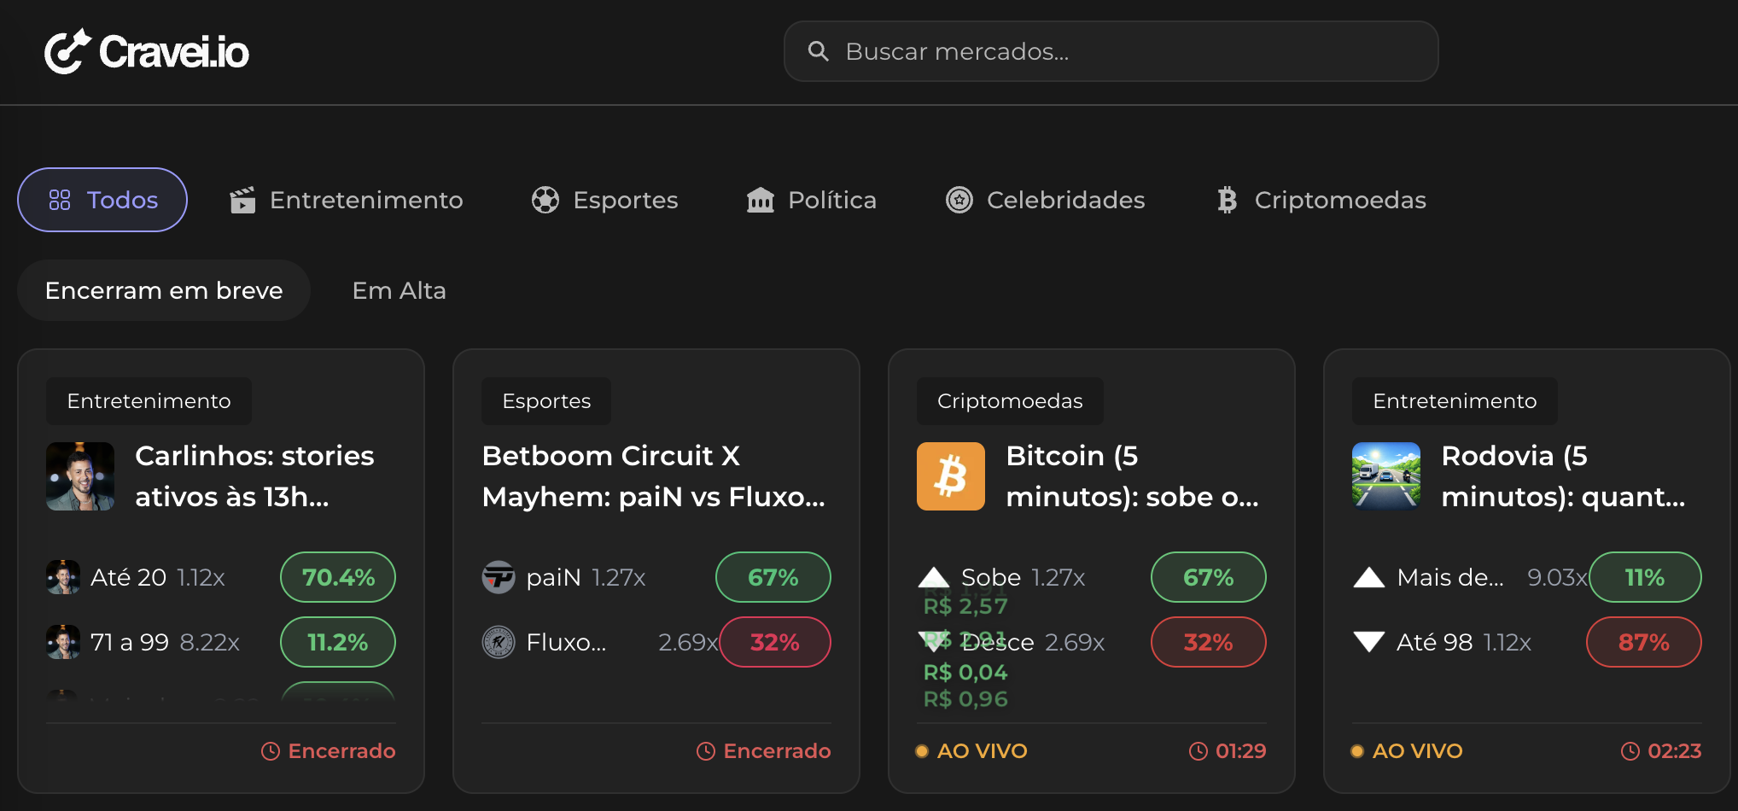Click the 70.4% odds button for Até 20
The width and height of the screenshot is (1738, 811).
(x=337, y=576)
